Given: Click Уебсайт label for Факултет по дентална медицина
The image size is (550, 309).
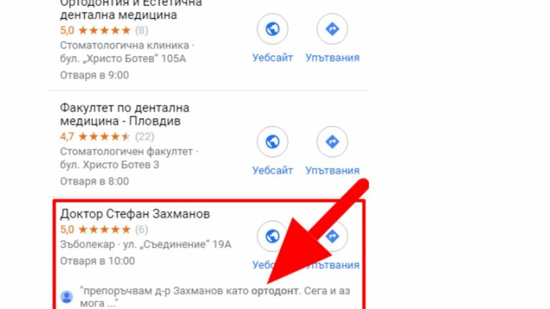Looking at the screenshot, I should tap(273, 170).
